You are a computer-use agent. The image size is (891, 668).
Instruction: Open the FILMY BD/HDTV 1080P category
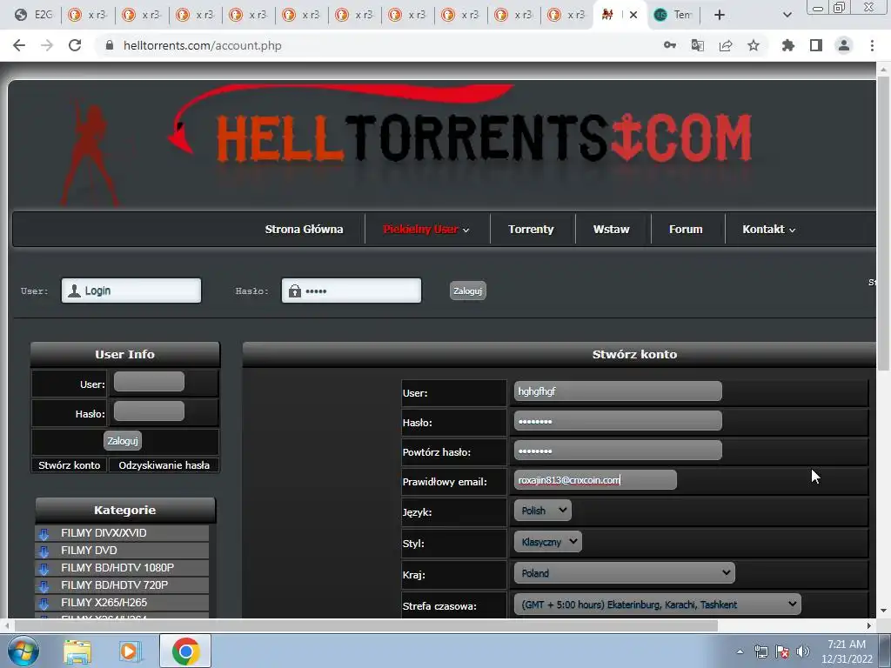click(x=117, y=567)
